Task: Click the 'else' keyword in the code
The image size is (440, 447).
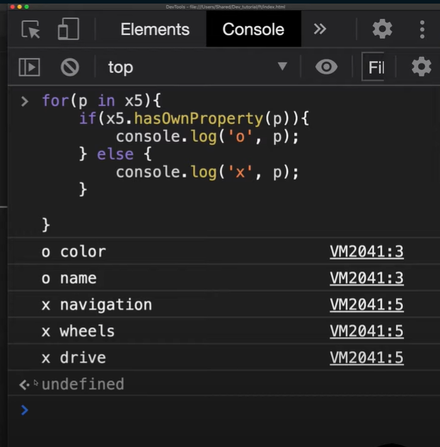Action: pos(115,154)
